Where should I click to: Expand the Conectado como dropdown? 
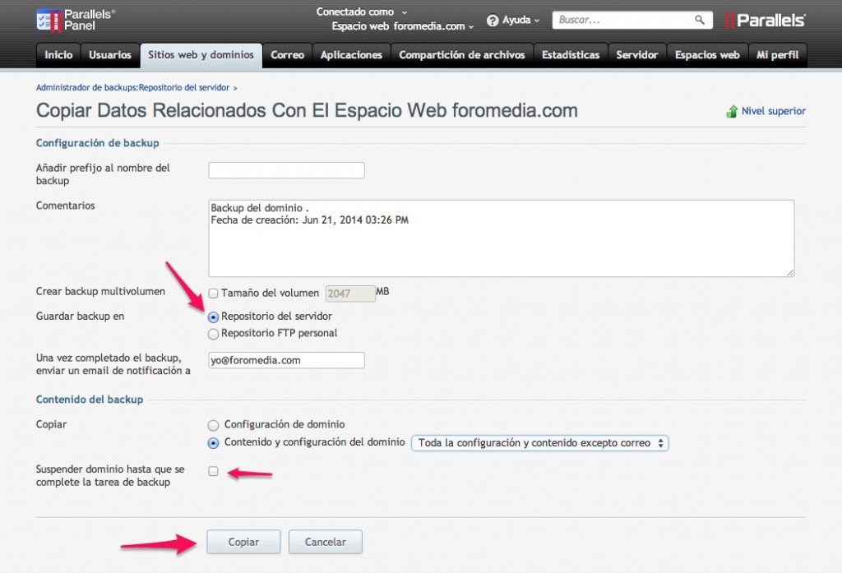(361, 12)
